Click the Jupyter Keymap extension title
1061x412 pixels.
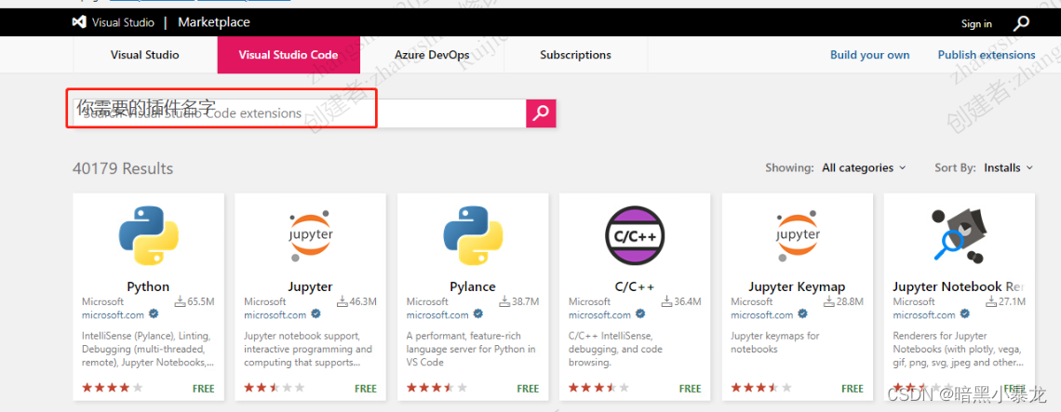click(797, 286)
